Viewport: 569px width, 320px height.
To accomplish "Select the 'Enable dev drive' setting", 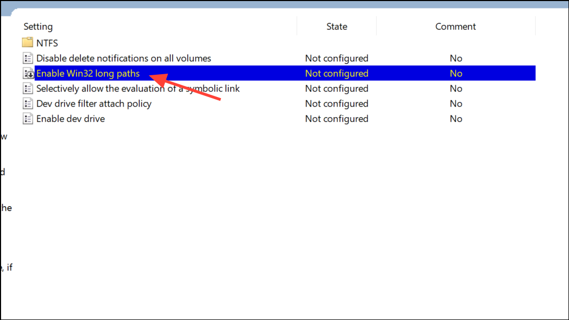I will tap(70, 119).
